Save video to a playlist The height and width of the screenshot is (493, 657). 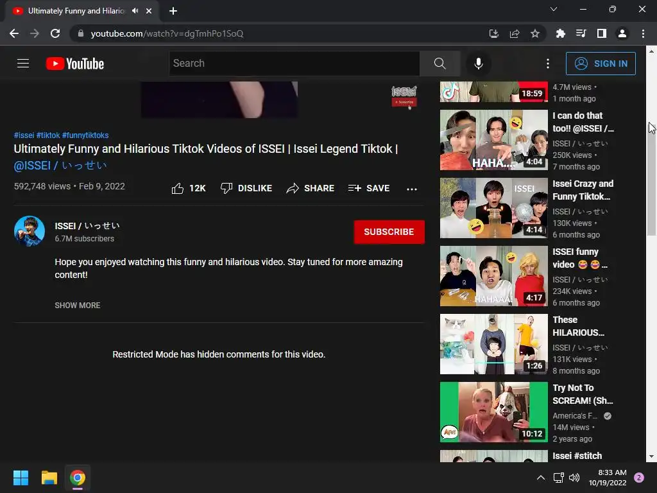(369, 188)
